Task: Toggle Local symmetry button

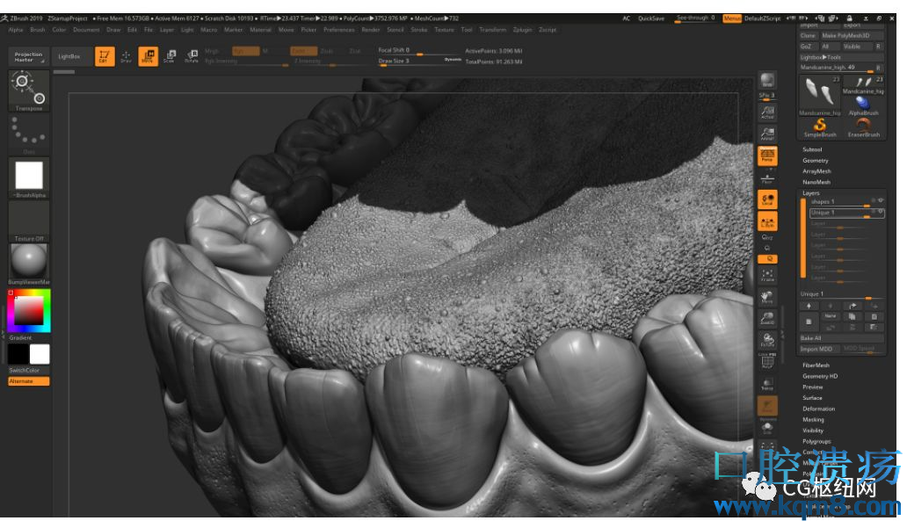Action: [767, 199]
